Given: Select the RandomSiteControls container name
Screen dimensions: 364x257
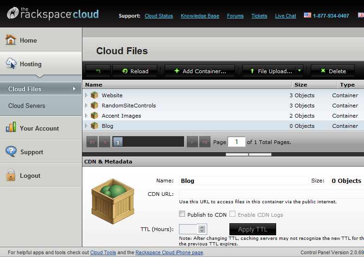Looking at the screenshot, I should click(129, 106).
